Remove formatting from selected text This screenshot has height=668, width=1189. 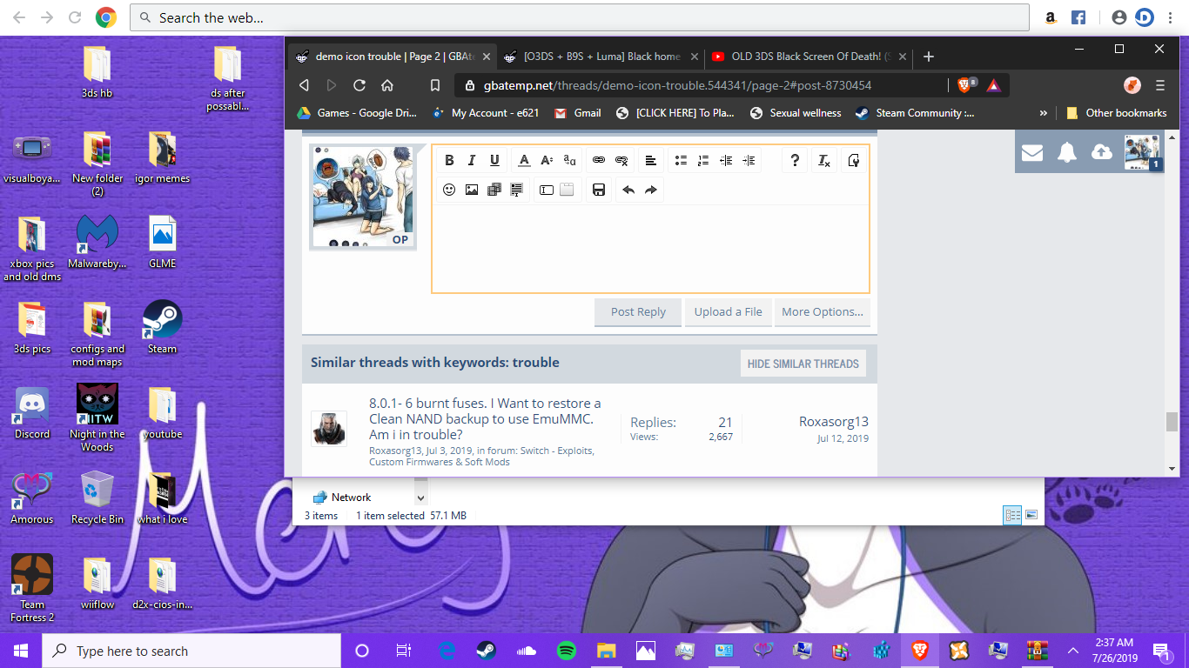tap(823, 160)
